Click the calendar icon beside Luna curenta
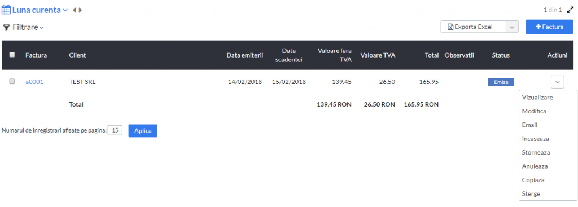Viewport: 578px width, 207px height. pos(6,10)
